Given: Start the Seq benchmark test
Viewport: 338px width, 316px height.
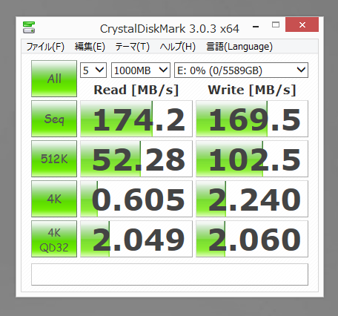Looking at the screenshot, I should click(x=54, y=119).
